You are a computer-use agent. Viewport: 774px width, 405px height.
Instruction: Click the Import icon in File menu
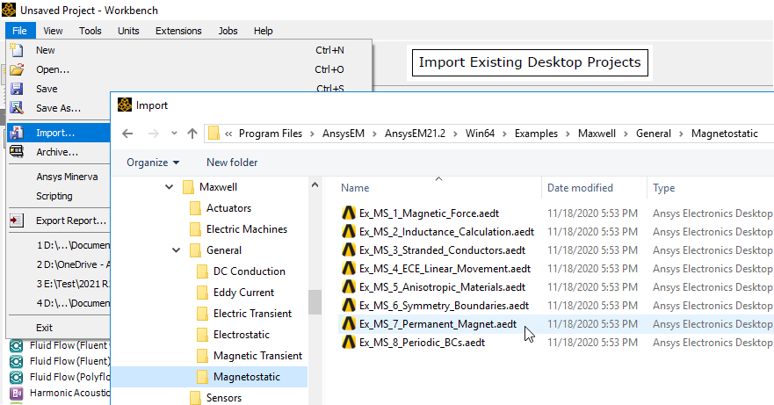(x=17, y=133)
